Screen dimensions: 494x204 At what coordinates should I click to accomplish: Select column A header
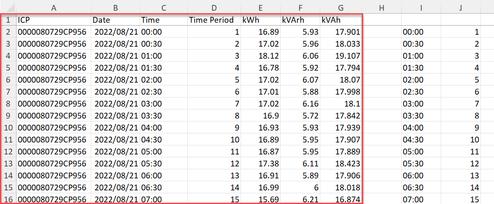pyautogui.click(x=53, y=7)
